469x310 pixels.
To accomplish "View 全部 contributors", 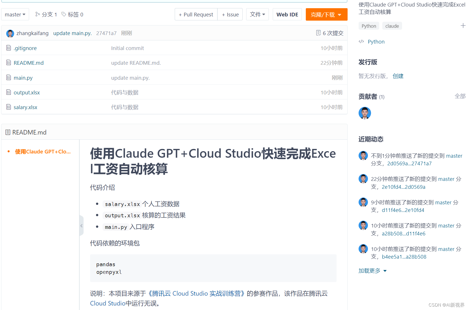I will tap(460, 96).
